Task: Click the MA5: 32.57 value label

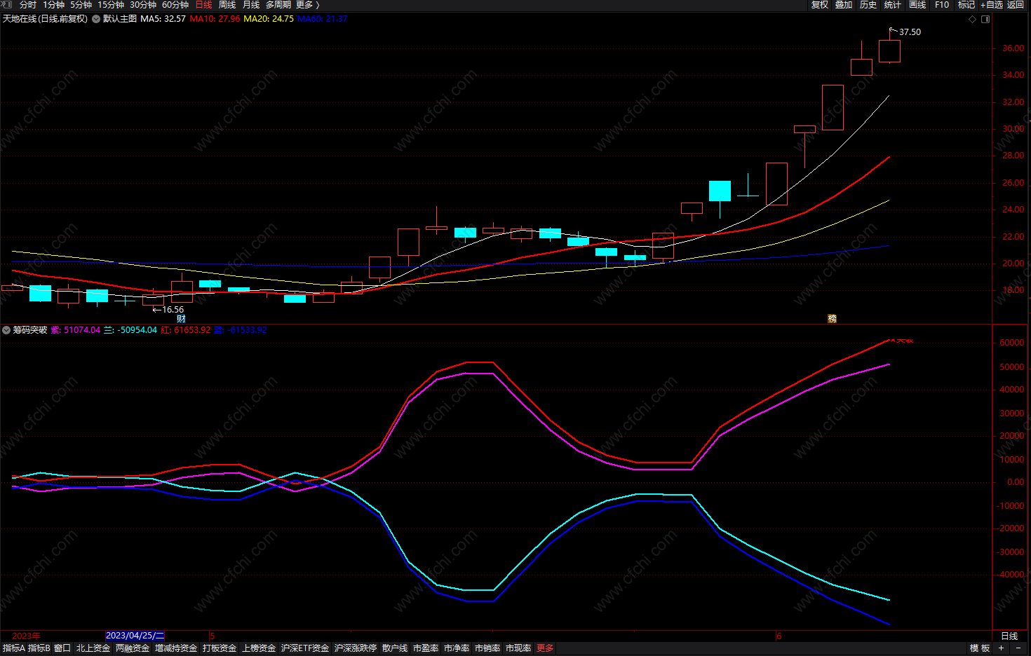Action: click(163, 19)
